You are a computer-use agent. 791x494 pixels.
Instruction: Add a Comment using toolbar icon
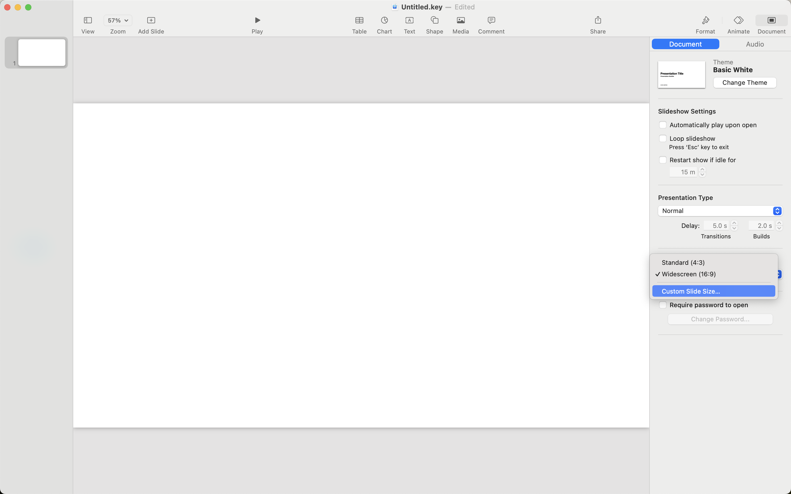(x=491, y=20)
